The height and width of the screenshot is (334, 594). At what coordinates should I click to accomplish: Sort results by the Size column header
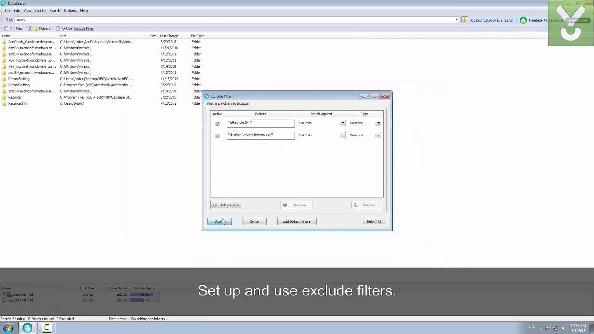[x=153, y=36]
